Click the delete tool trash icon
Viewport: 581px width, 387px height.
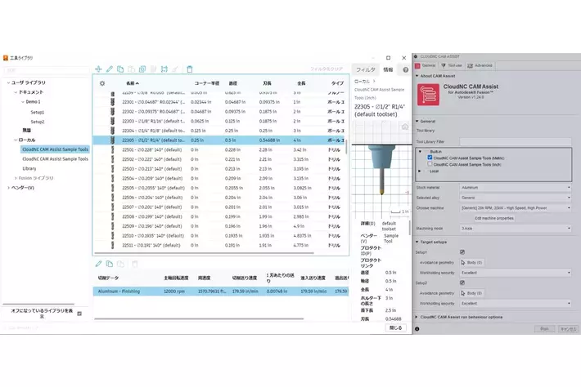point(190,69)
